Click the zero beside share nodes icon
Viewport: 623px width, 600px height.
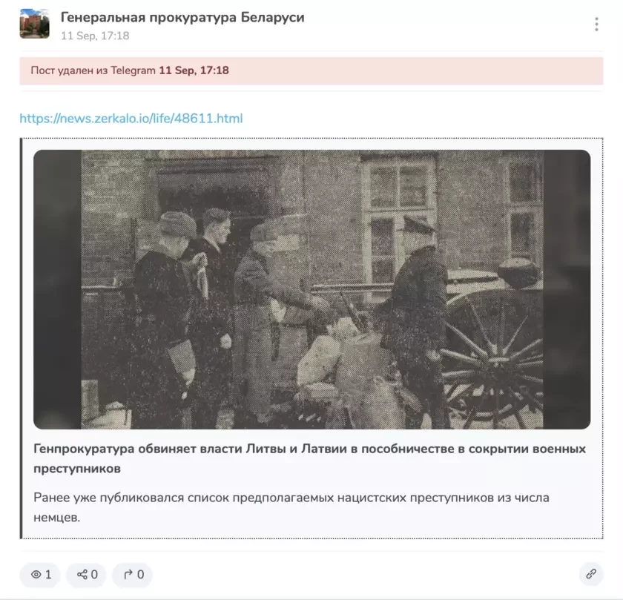coord(94,574)
